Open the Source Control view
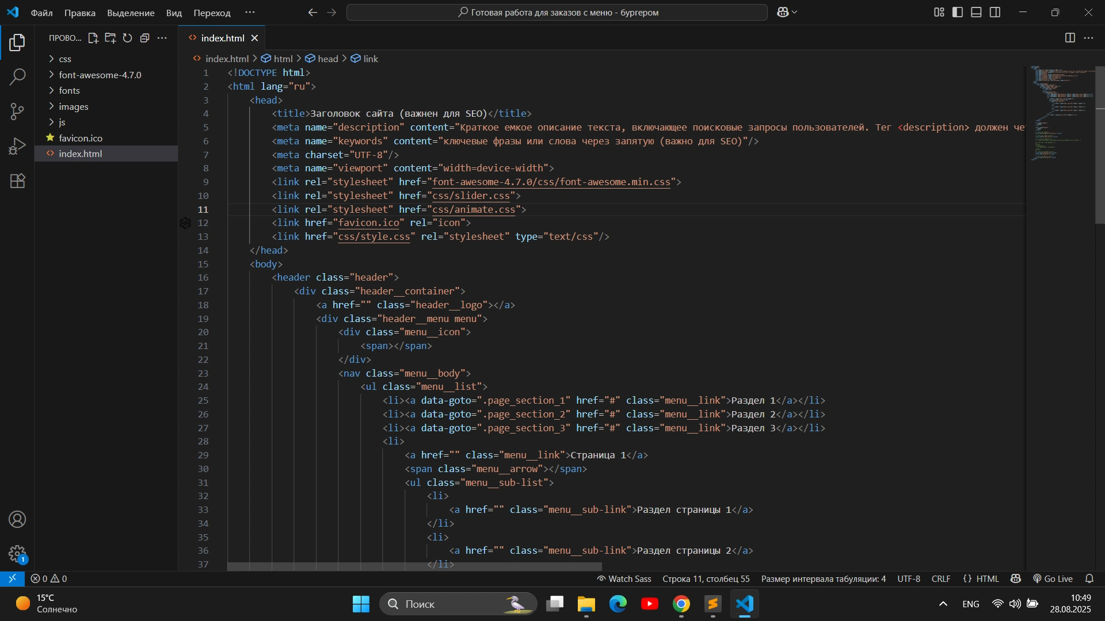This screenshot has width=1105, height=621. (17, 112)
